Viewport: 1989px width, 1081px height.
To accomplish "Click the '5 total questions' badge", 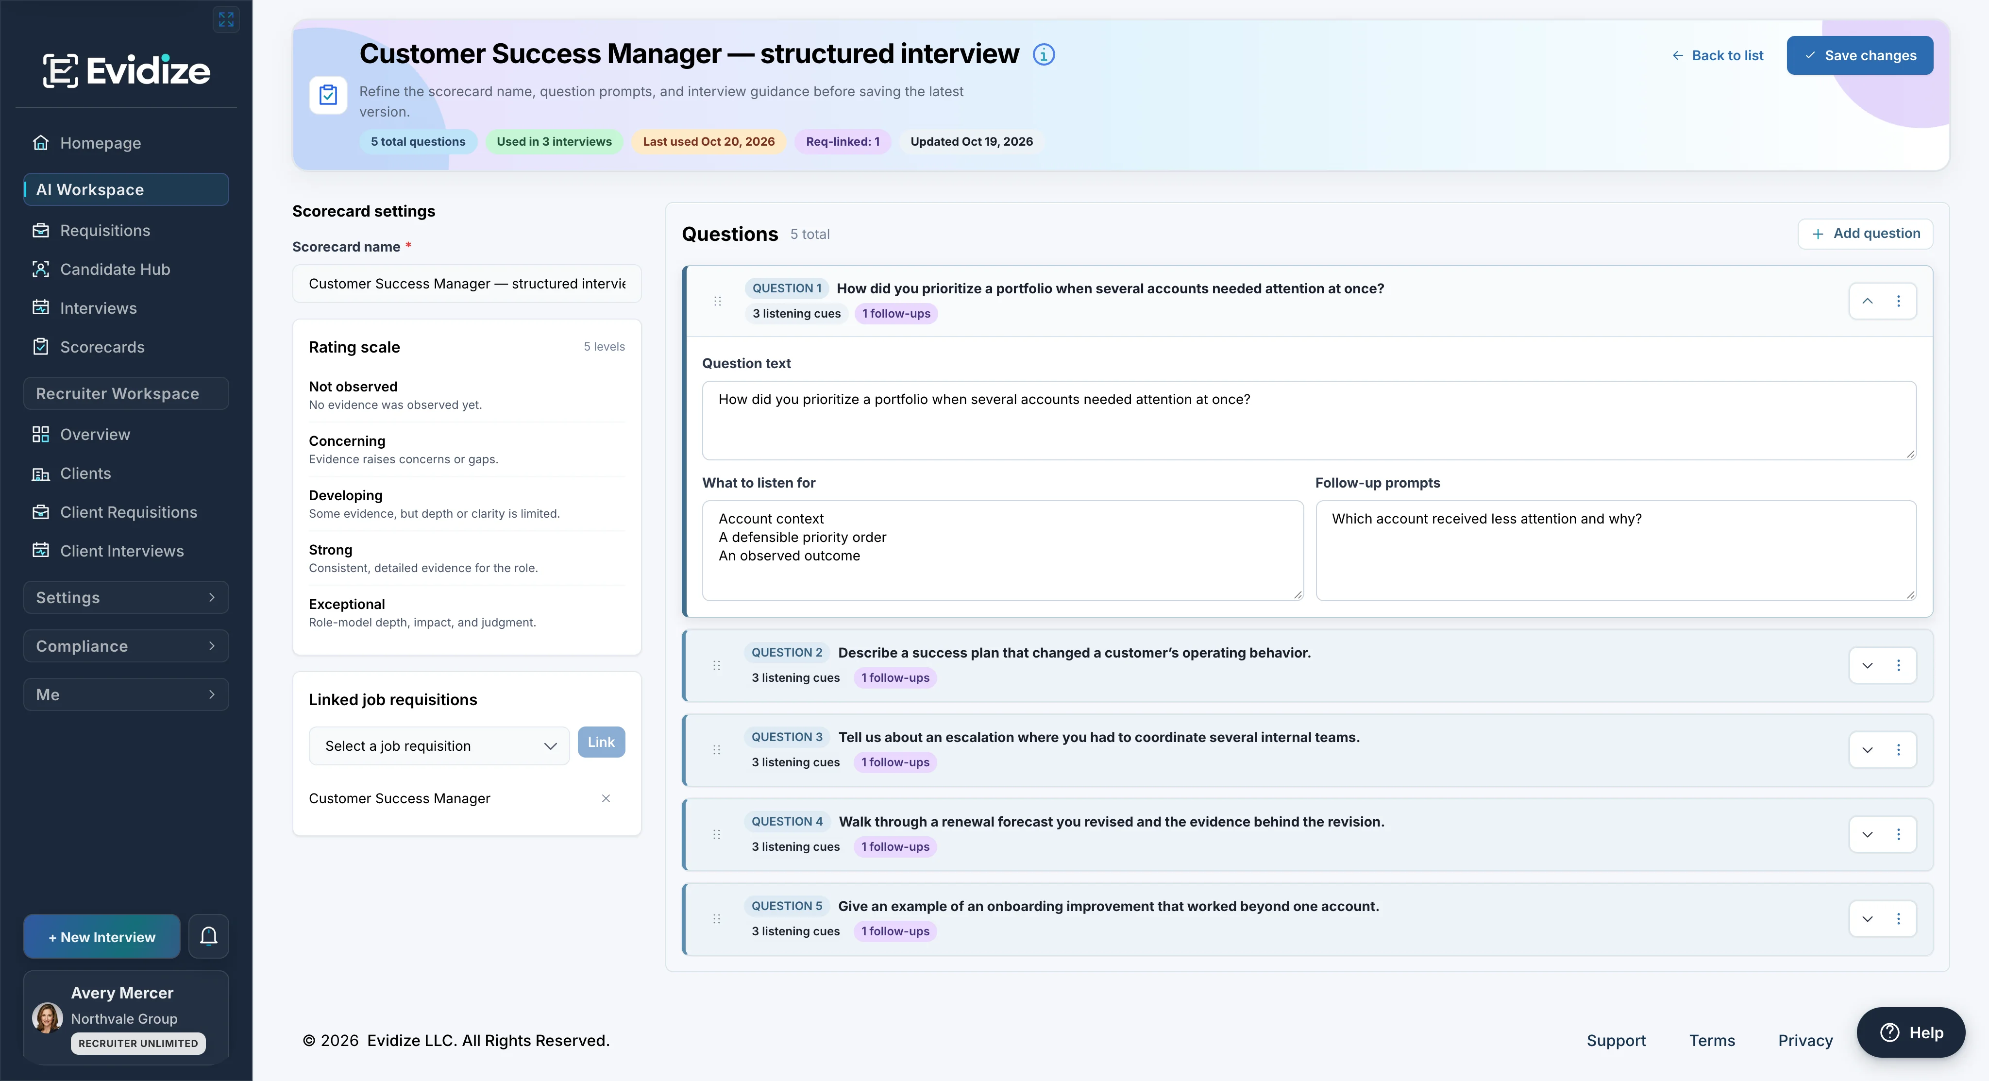I will [x=418, y=141].
